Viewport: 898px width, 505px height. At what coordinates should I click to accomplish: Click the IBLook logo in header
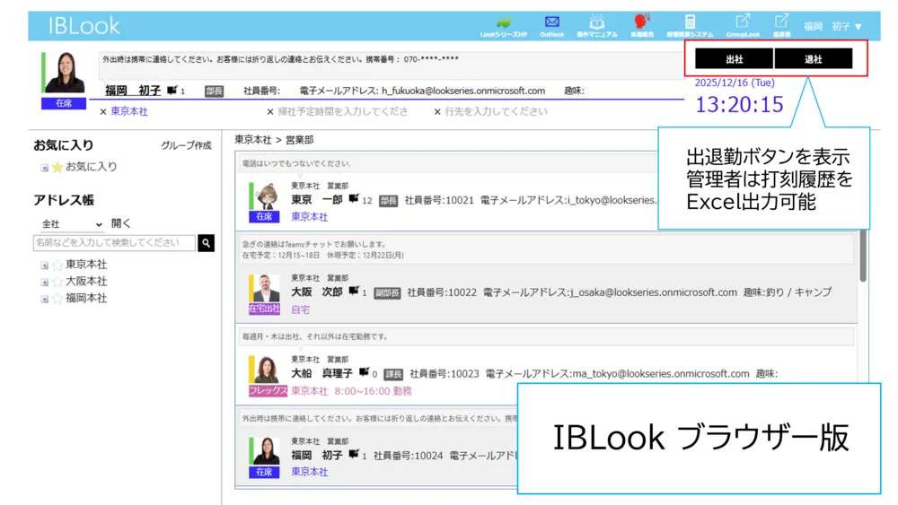84,26
